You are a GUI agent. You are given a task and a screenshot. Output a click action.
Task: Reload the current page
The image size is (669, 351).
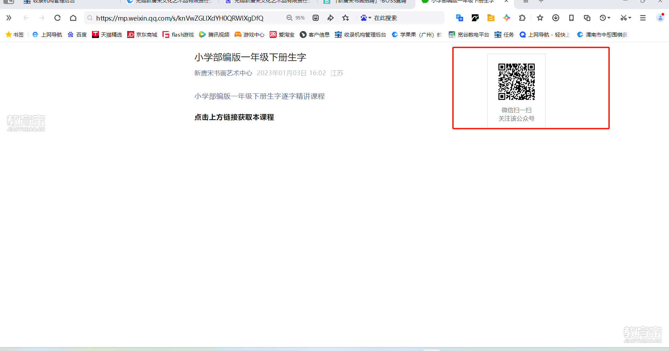click(57, 18)
